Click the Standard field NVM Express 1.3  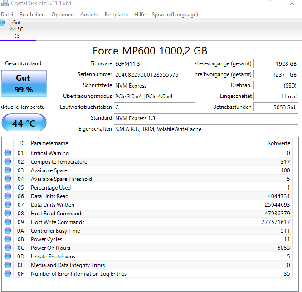coord(206,118)
